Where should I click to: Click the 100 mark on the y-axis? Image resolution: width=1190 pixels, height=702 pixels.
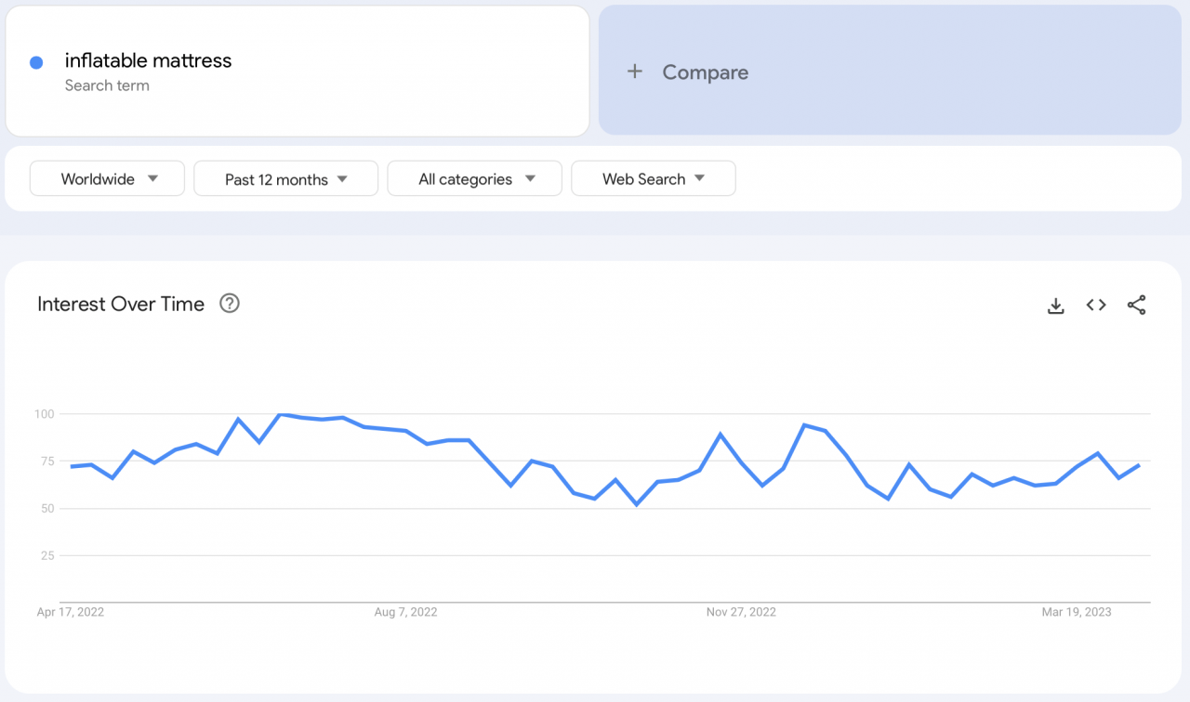46,414
